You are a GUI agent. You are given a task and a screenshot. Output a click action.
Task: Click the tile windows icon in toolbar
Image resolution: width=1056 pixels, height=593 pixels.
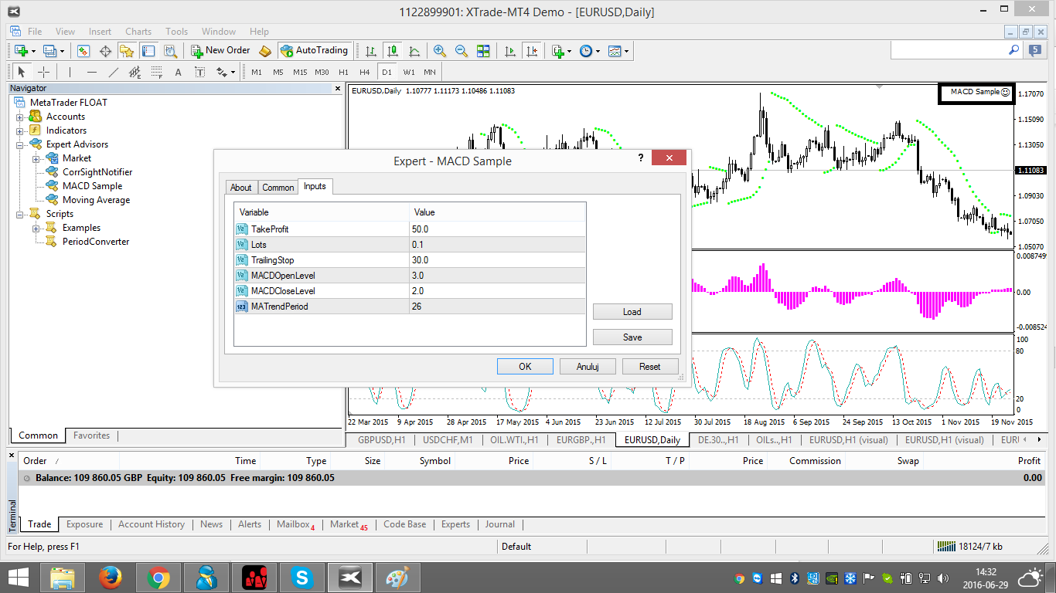tap(483, 51)
